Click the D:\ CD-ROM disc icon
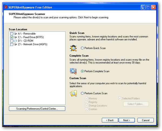The height and width of the screenshot is (131, 162). tap(15, 41)
